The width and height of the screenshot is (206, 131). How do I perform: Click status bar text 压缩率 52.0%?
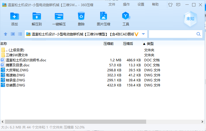pyautogui.click(x=74, y=127)
